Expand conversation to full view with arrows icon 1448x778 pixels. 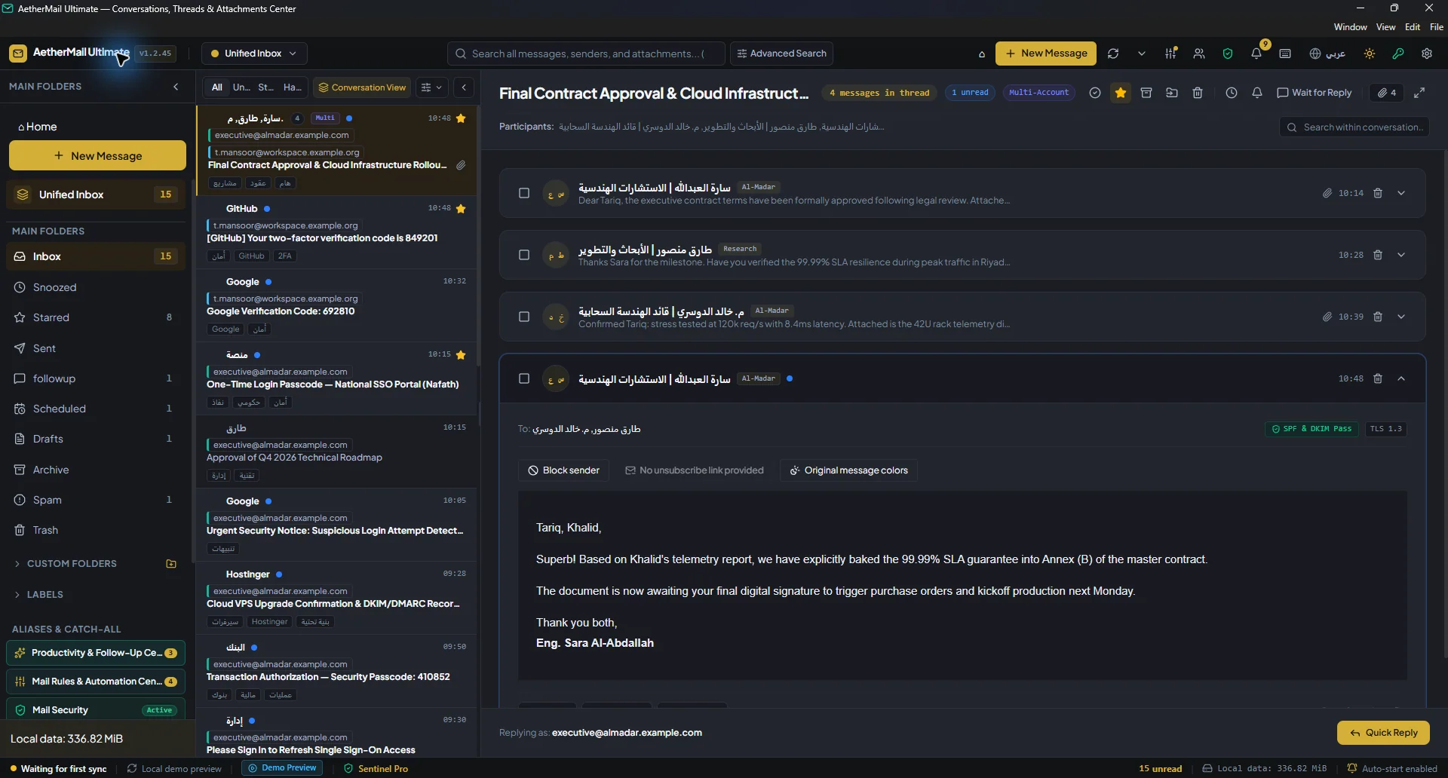[1419, 93]
